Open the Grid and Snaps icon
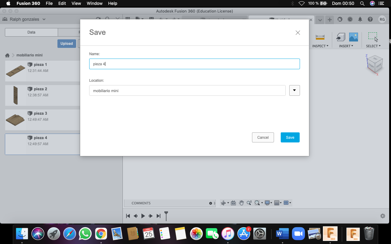 [x=277, y=203]
